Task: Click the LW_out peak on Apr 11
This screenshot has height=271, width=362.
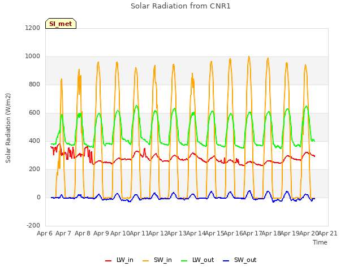Action: (136, 106)
